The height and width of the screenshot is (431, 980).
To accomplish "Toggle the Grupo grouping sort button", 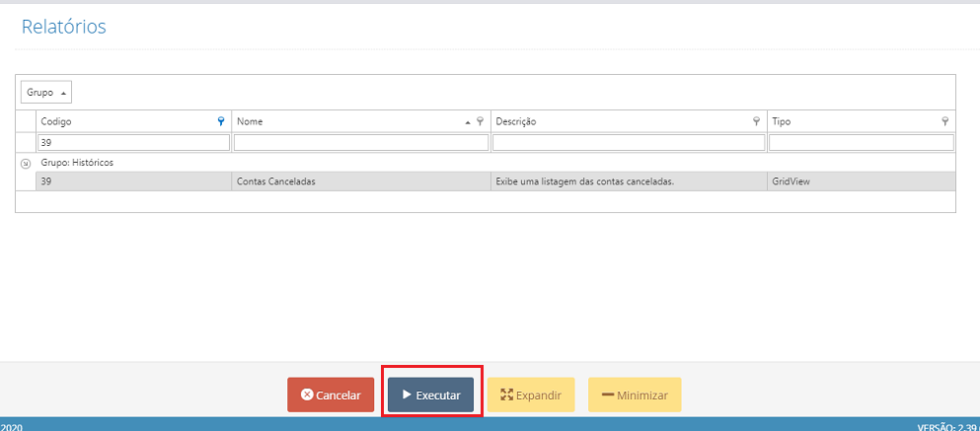I will pos(46,93).
